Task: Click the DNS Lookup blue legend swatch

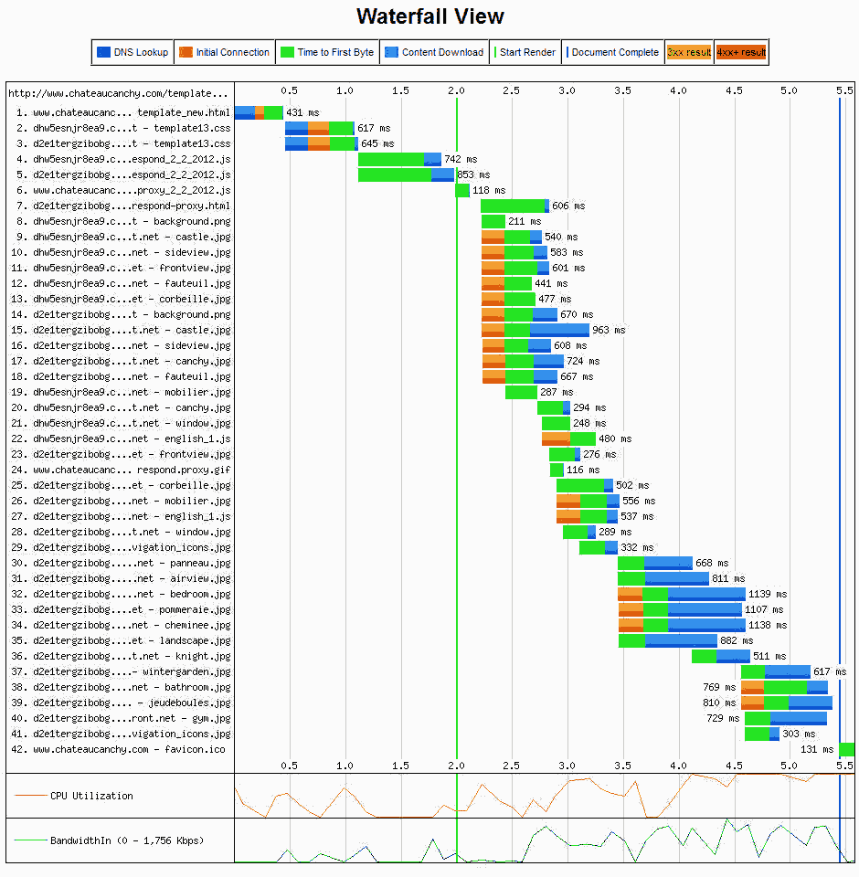Action: click(103, 52)
